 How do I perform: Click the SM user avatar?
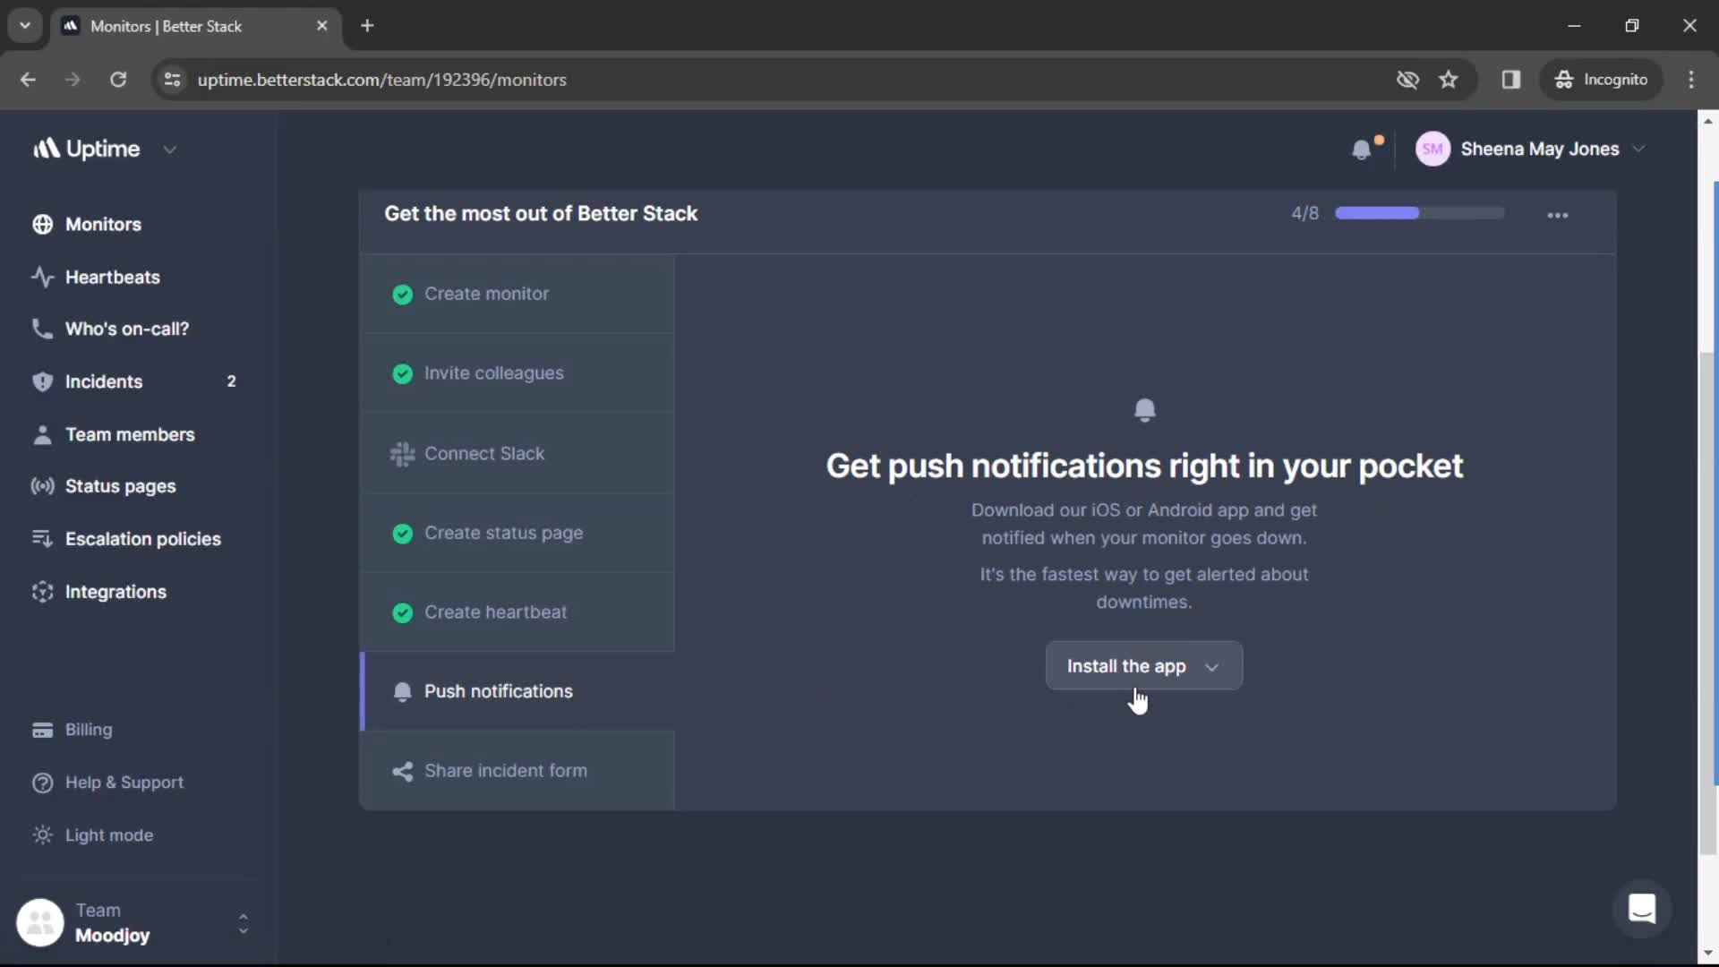1432,149
